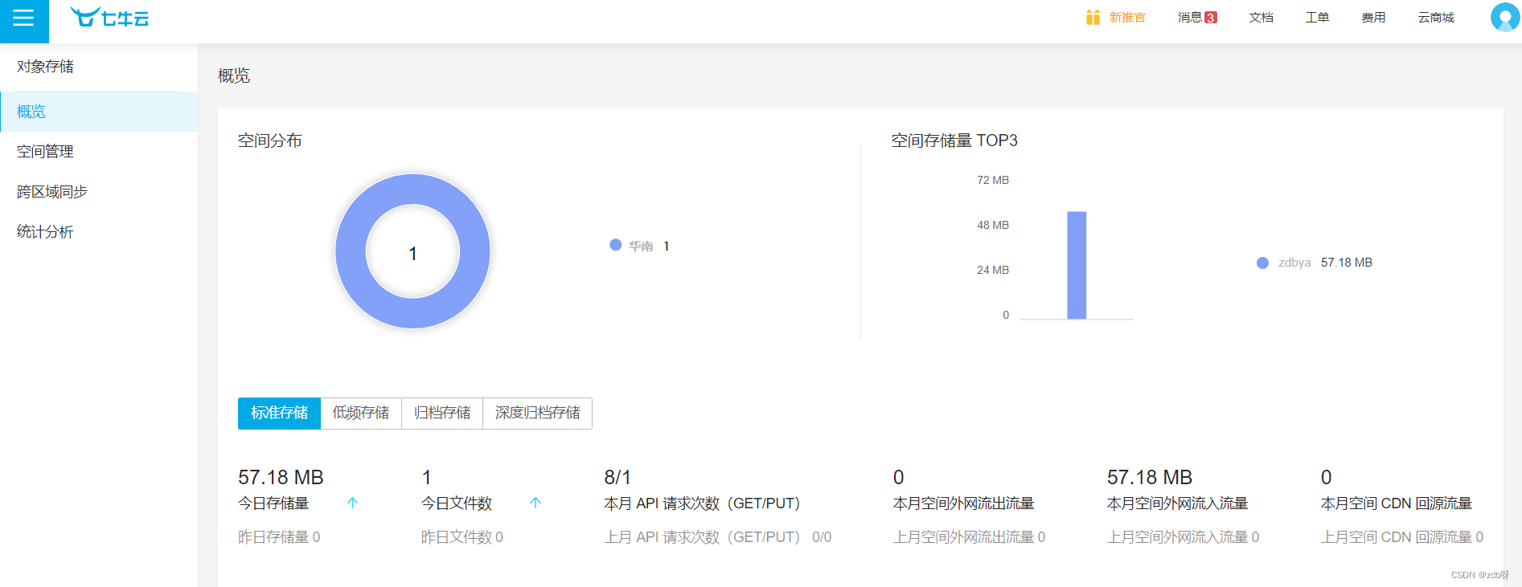Image resolution: width=1522 pixels, height=587 pixels.
Task: Click the 概览 page title
Action: coord(234,75)
